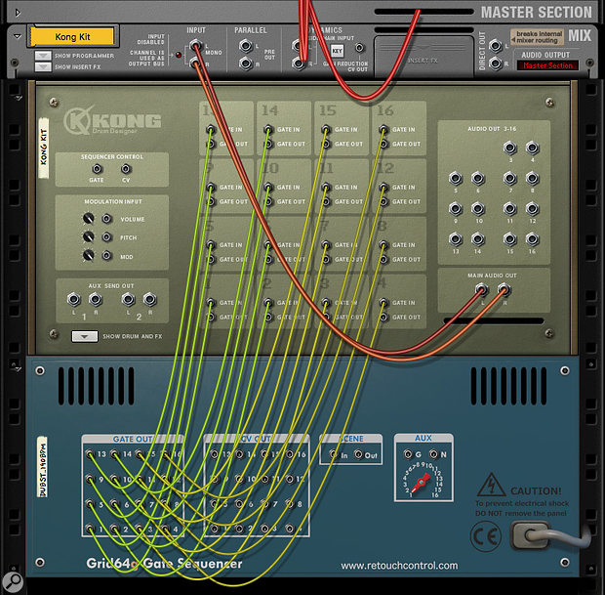Toggle the Show Insert FX button
This screenshot has height=595, width=605.
pos(43,66)
